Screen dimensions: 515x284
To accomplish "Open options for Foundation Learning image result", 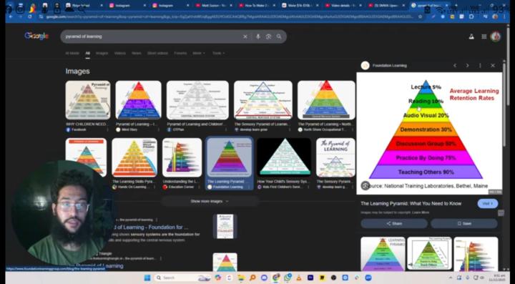I will pyautogui.click(x=249, y=187).
